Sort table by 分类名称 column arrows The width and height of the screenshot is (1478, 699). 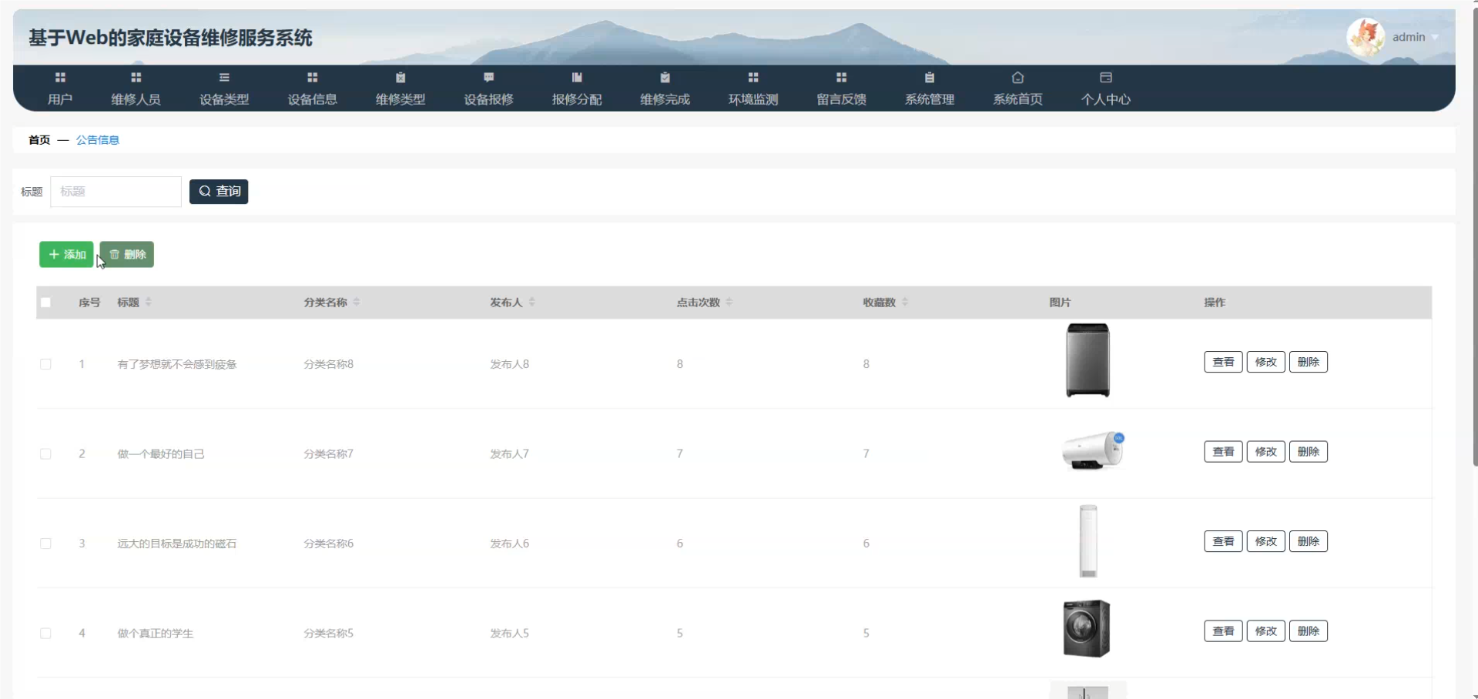357,302
